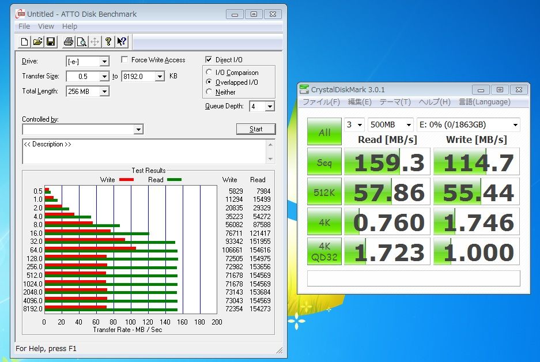Click the Print Preview magnifier icon
540x362 pixels.
coord(82,42)
